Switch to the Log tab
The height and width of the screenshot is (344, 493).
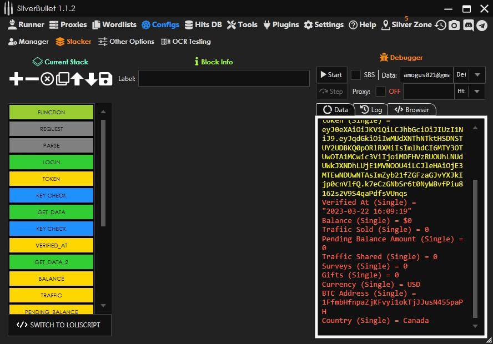click(x=371, y=110)
